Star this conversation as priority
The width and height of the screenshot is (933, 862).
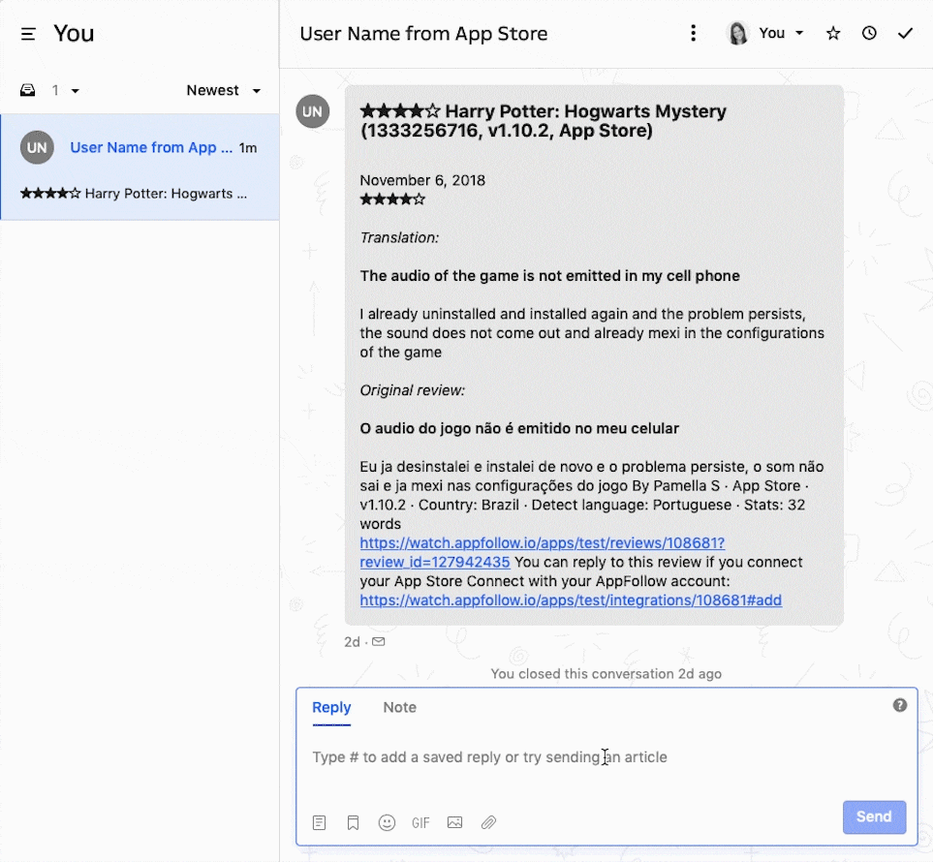(x=833, y=34)
